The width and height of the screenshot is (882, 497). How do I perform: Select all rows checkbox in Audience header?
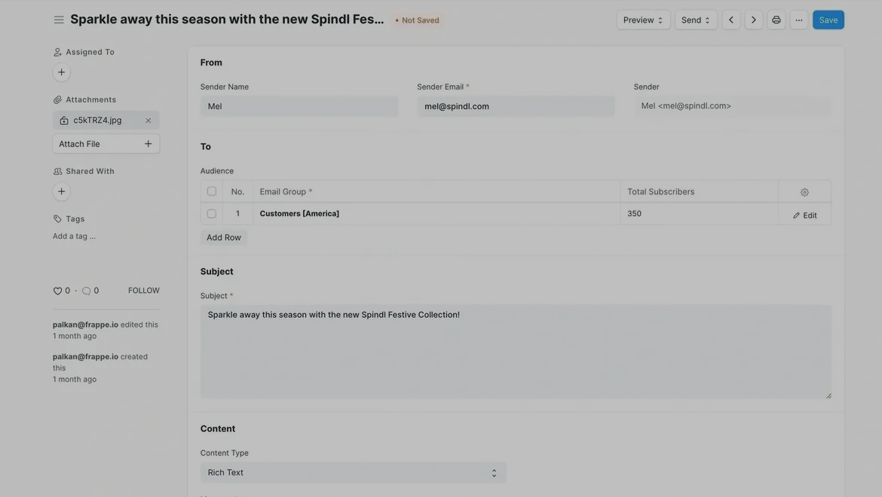click(212, 191)
